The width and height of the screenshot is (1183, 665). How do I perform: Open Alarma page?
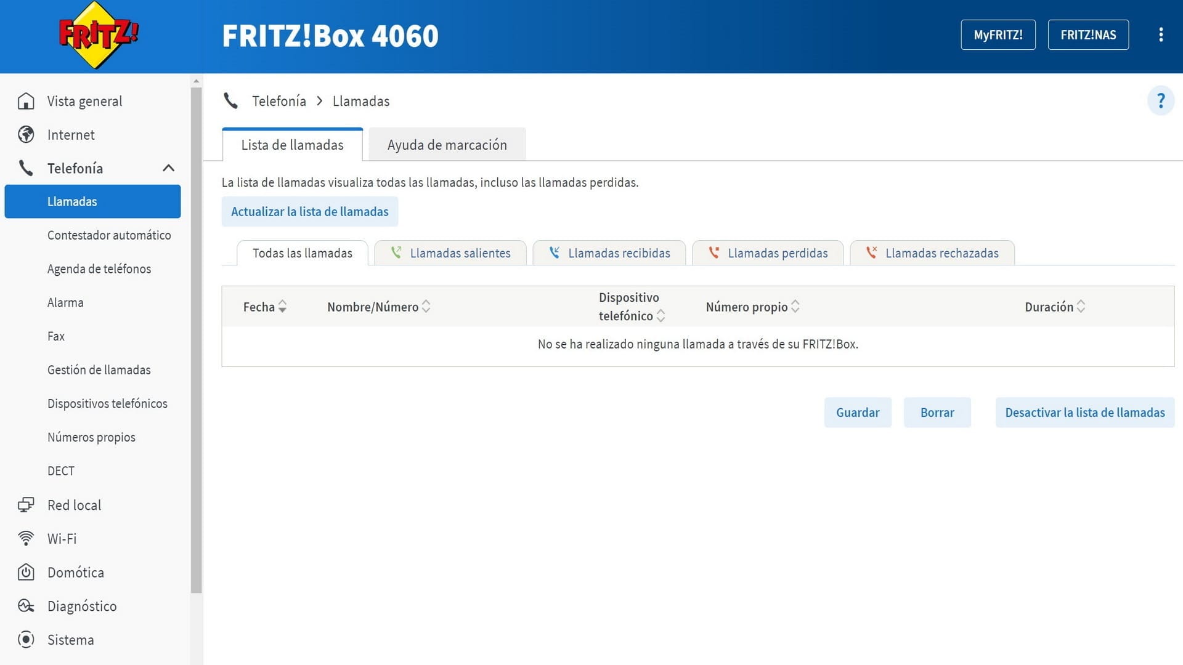click(65, 302)
